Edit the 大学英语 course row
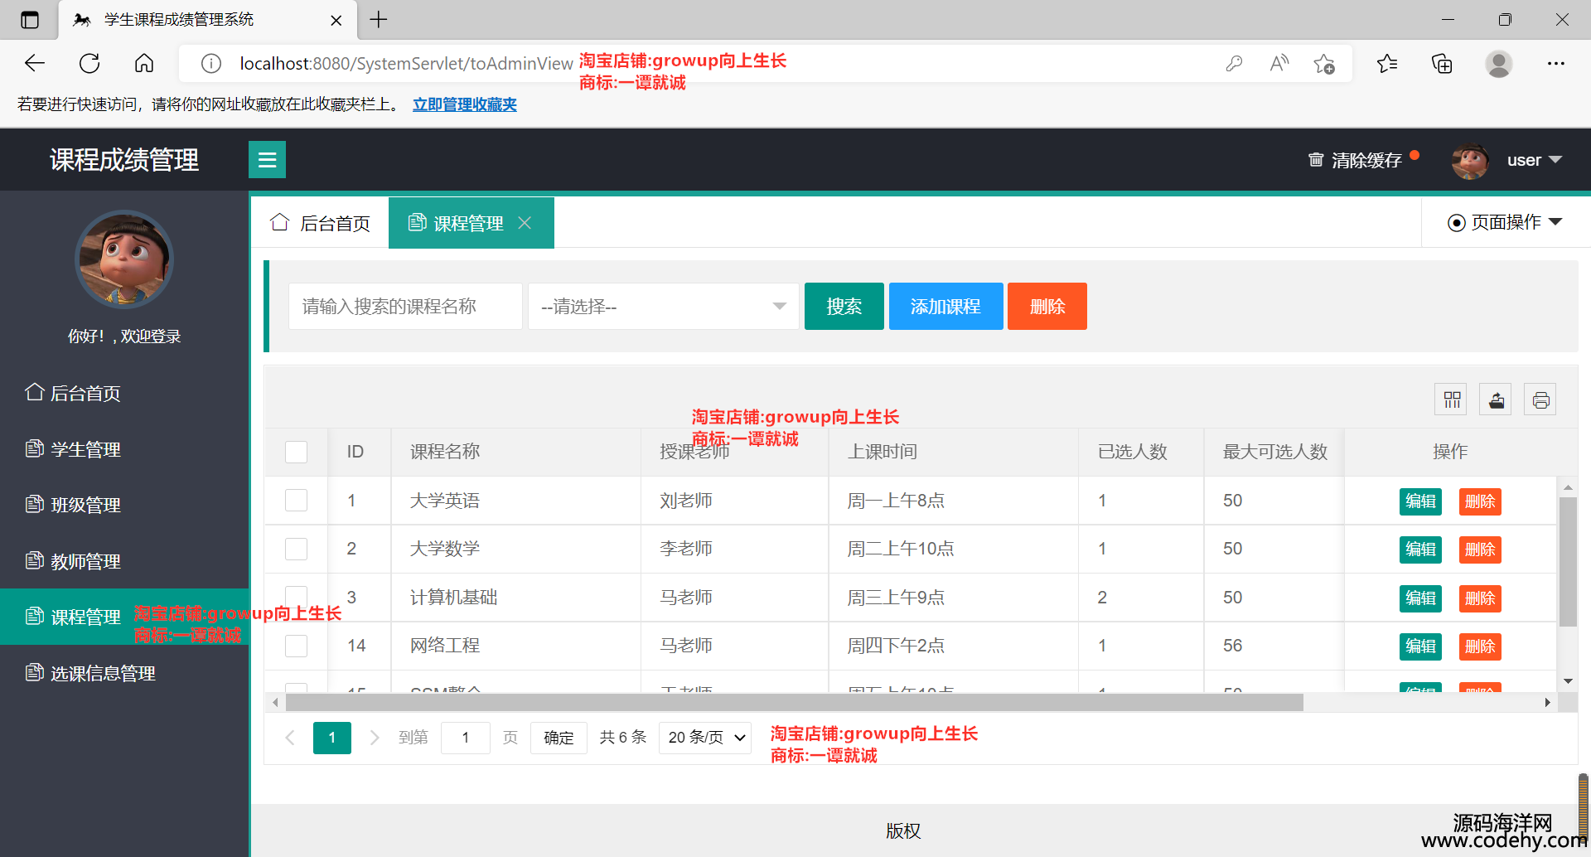 click(1420, 501)
